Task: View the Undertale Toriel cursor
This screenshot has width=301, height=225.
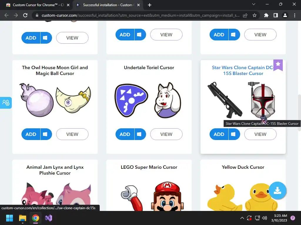Action: pyautogui.click(x=166, y=134)
